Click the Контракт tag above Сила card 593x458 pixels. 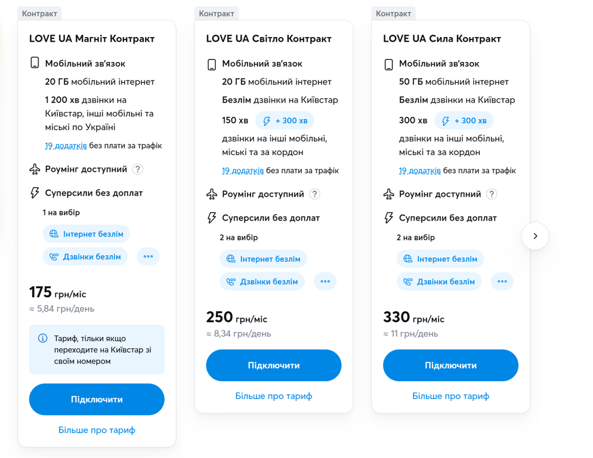(393, 13)
